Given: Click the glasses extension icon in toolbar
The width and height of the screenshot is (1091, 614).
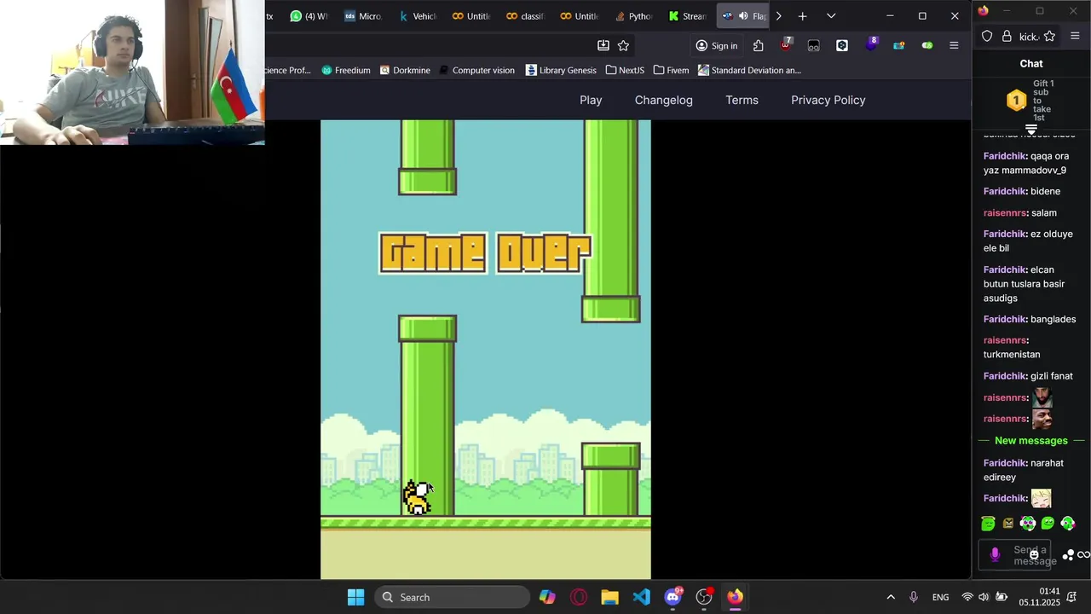Looking at the screenshot, I should (814, 45).
